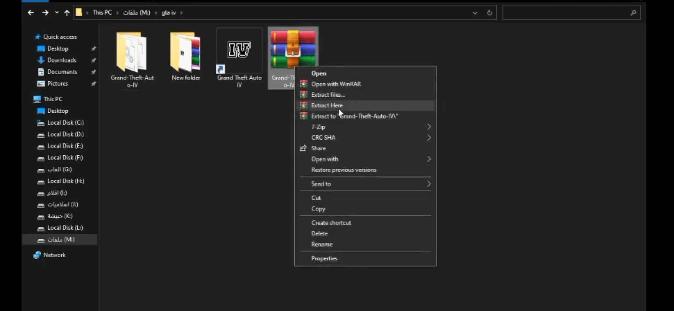The height and width of the screenshot is (311, 674).
Task: Click the Forward navigation arrow
Action: pos(45,13)
